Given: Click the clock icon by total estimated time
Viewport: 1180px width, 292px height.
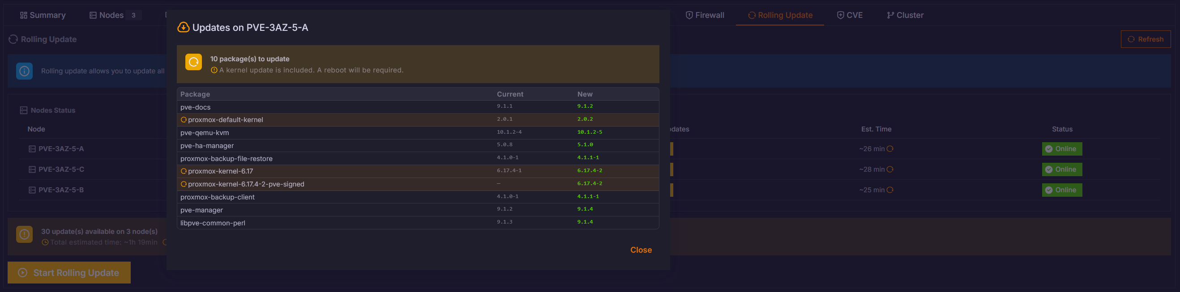Looking at the screenshot, I should 45,242.
